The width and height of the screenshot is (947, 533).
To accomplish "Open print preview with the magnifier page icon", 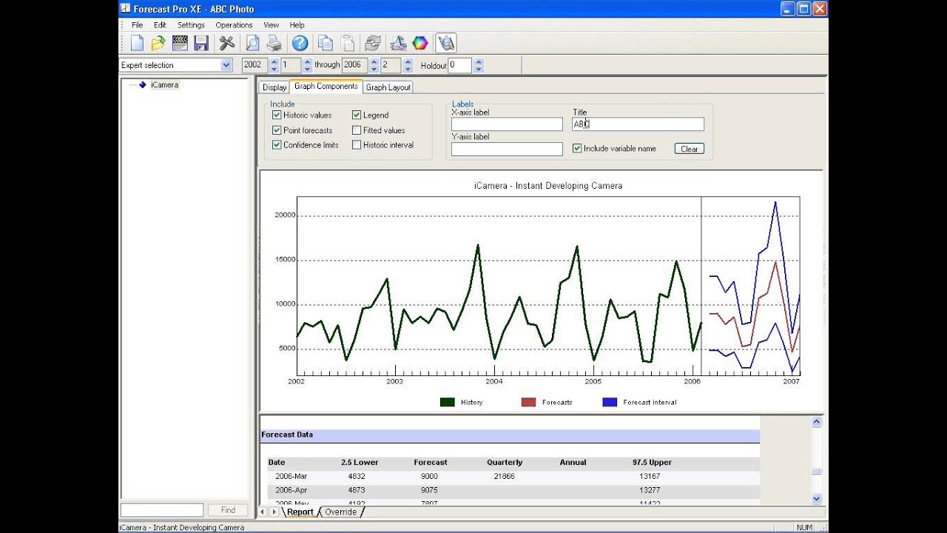I will coord(252,43).
